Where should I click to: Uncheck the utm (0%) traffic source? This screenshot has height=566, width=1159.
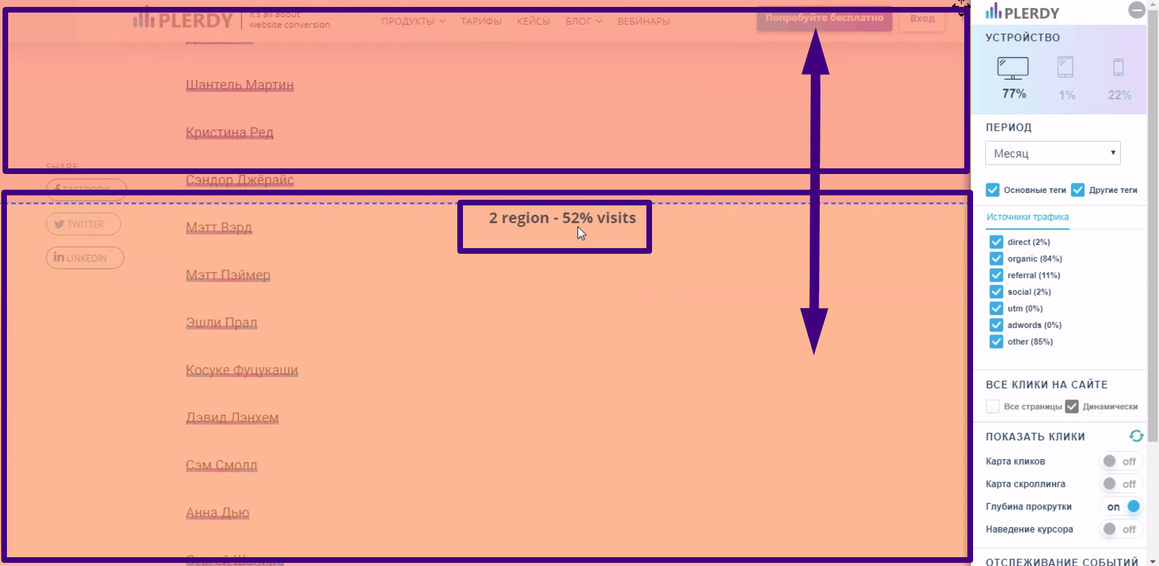click(x=996, y=308)
